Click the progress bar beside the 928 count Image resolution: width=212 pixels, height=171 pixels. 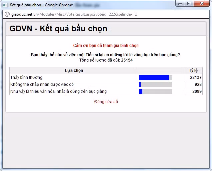point(155,85)
